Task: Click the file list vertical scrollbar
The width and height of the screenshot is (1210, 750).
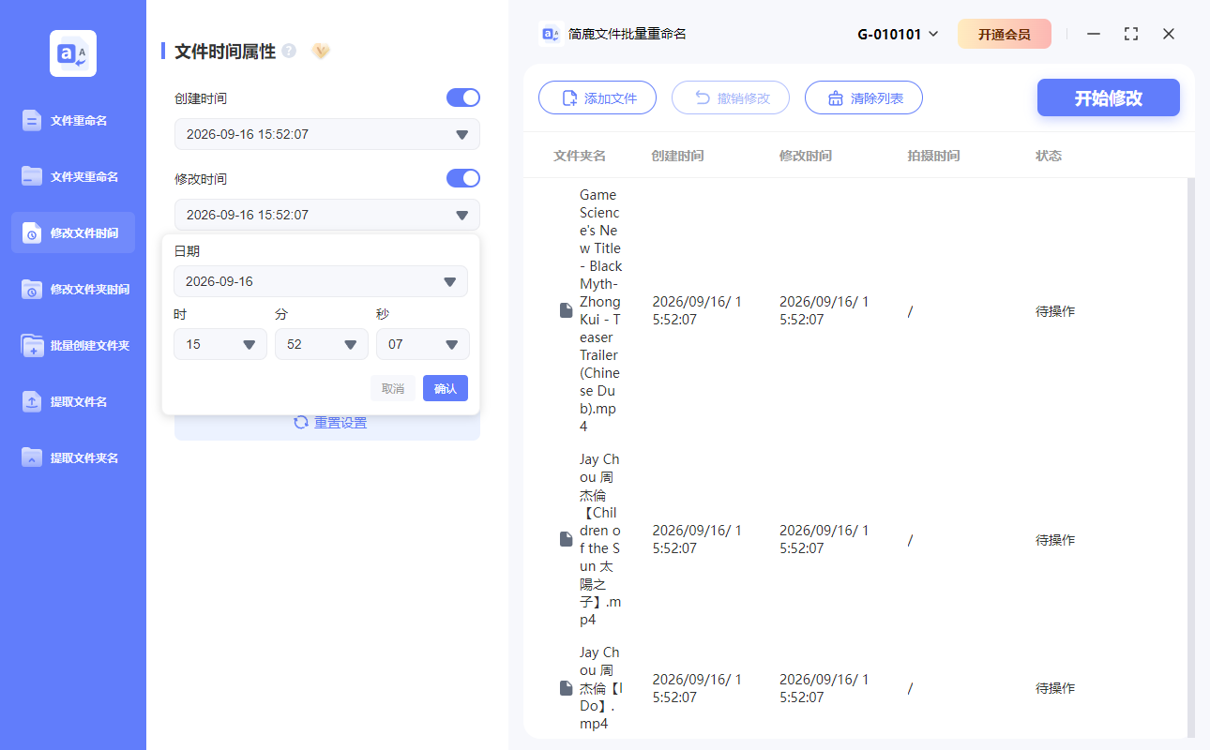Action: click(x=1191, y=457)
